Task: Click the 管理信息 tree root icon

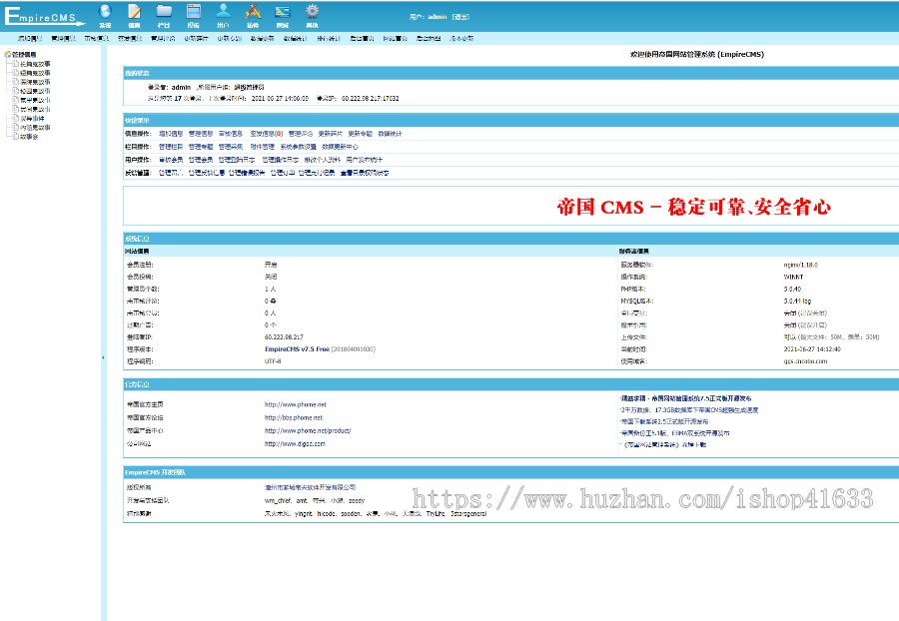Action: tap(7, 55)
